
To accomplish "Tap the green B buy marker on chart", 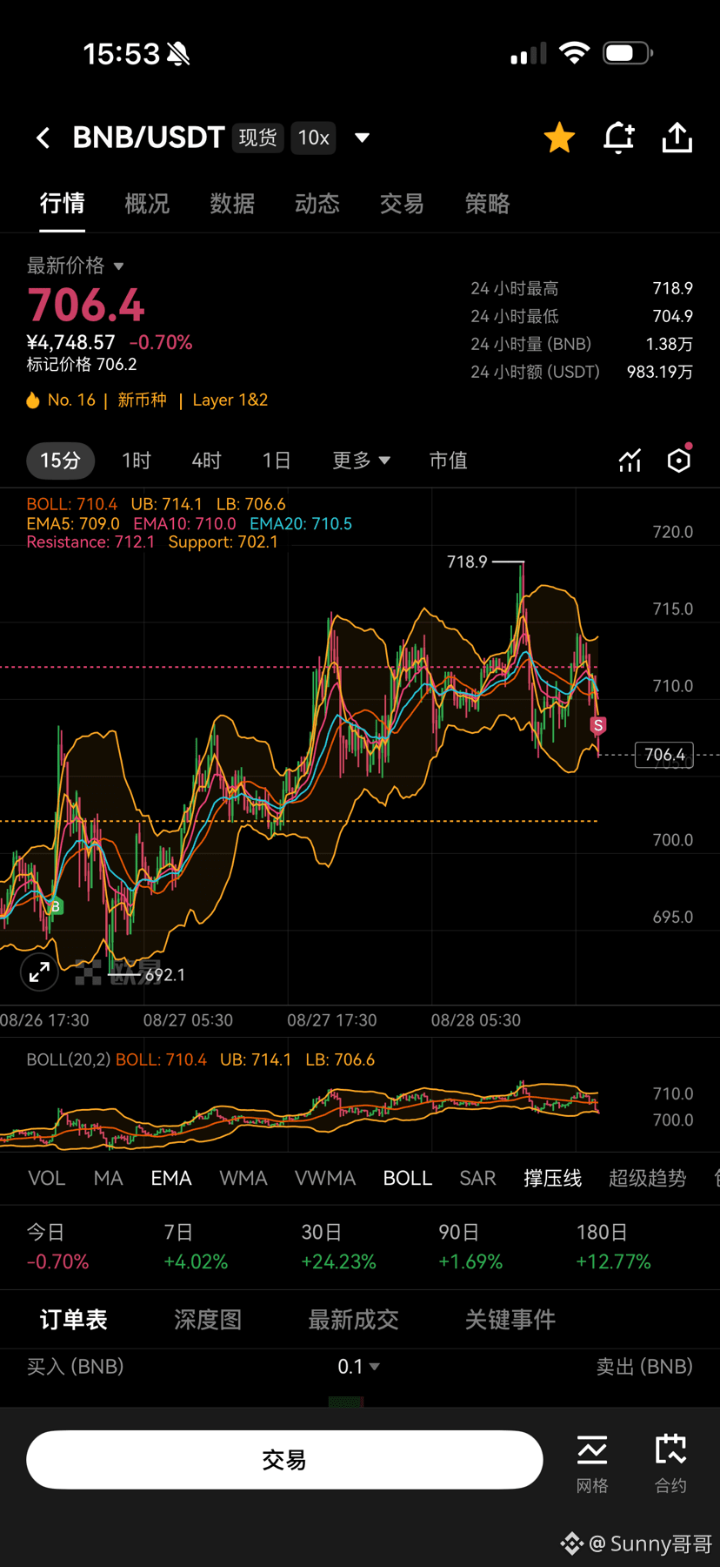I will pos(55,906).
